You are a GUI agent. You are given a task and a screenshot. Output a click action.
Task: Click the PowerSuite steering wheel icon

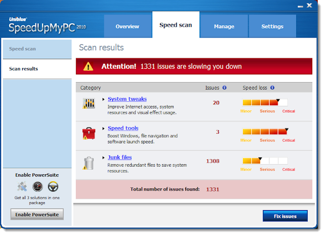[53, 186]
